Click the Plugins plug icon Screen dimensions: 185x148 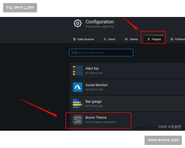click(x=149, y=39)
